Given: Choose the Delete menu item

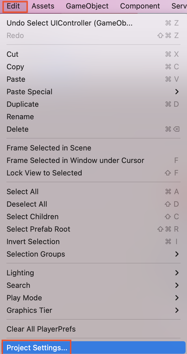Looking at the screenshot, I should point(18,129).
